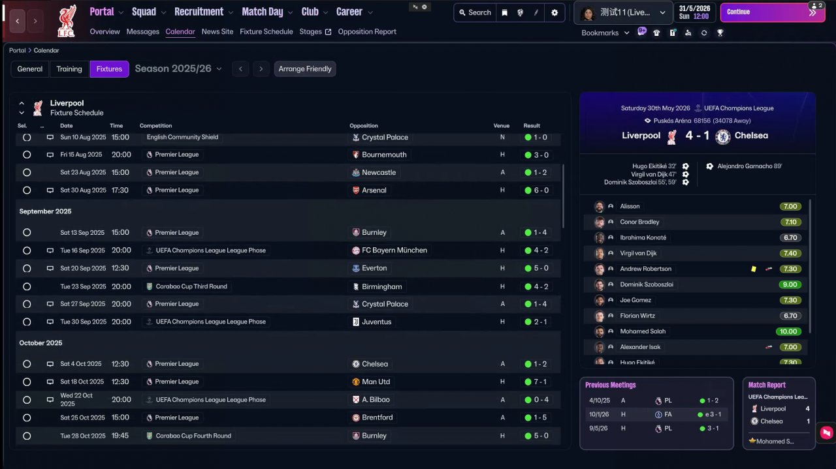Image resolution: width=836 pixels, height=469 pixels.
Task: Open the 4/10/25 previous meeting row
Action: pos(656,401)
